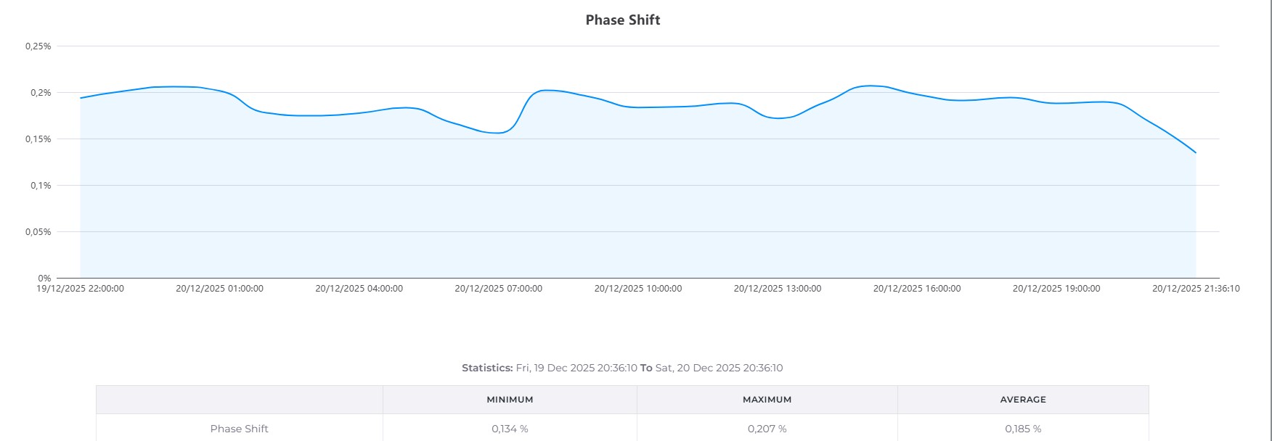Viewport: 1272px width, 441px height.
Task: Click the Phase Shift chart title
Action: point(623,20)
